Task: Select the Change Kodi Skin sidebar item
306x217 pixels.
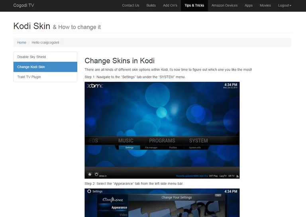Action: (x=45, y=67)
